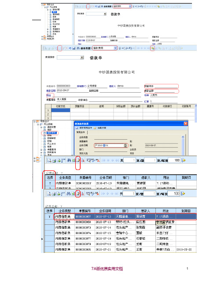Click the 实际金额 column header in the grid
This screenshot has width=221, height=285.
pos(121,106)
